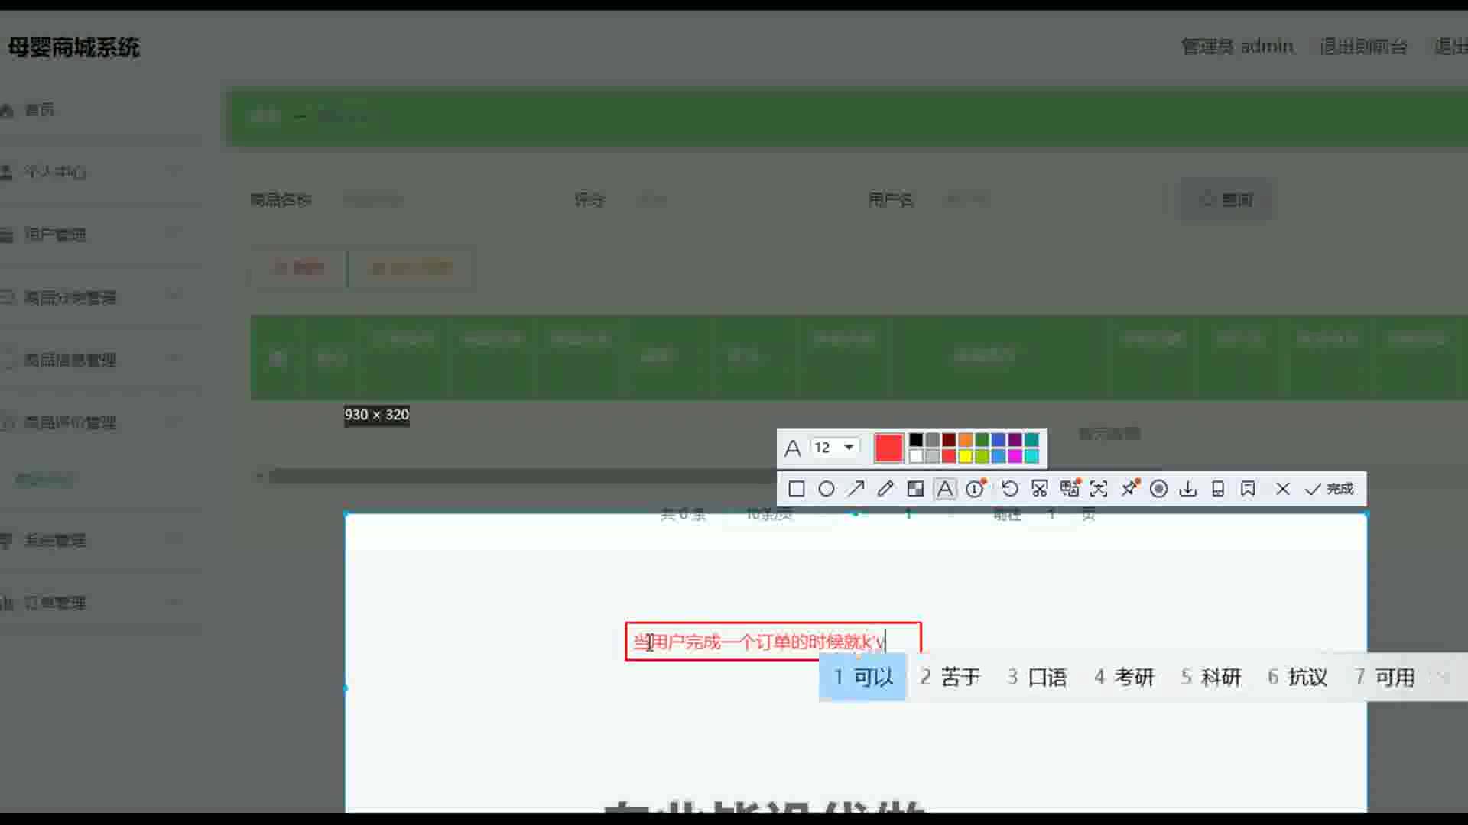Expand the chevron next to 商品信息管理

coord(174,358)
